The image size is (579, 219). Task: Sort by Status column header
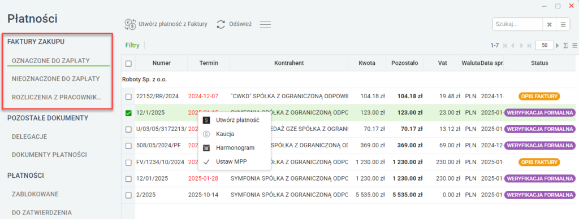539,63
